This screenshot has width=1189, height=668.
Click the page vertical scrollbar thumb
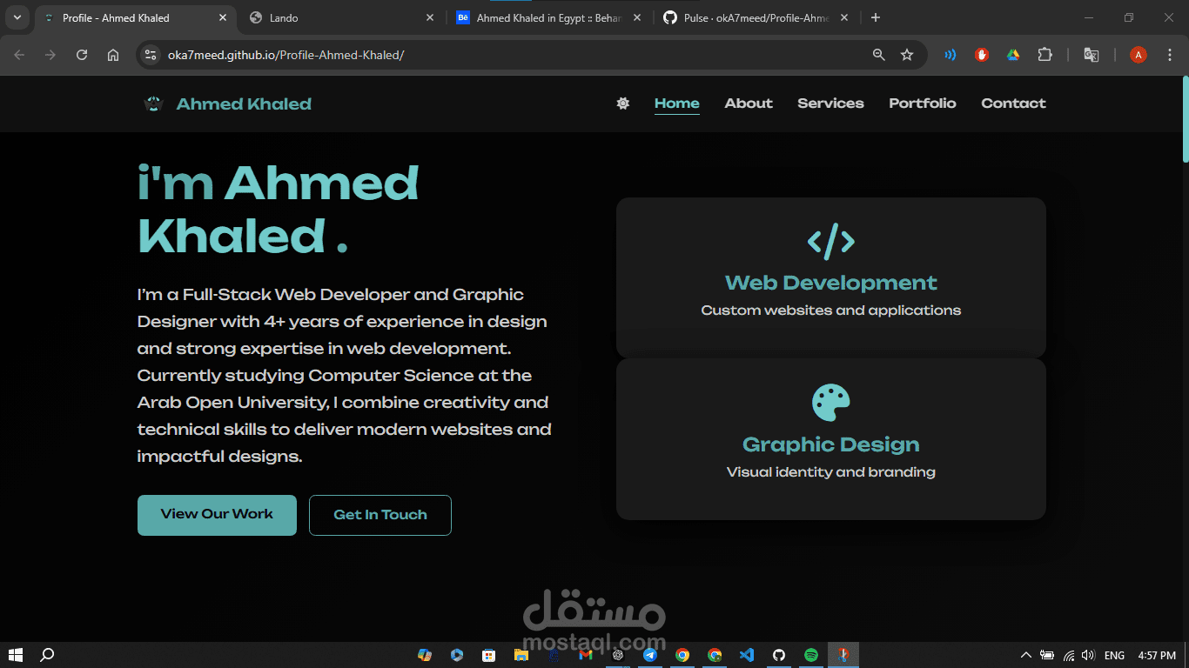(x=1185, y=119)
